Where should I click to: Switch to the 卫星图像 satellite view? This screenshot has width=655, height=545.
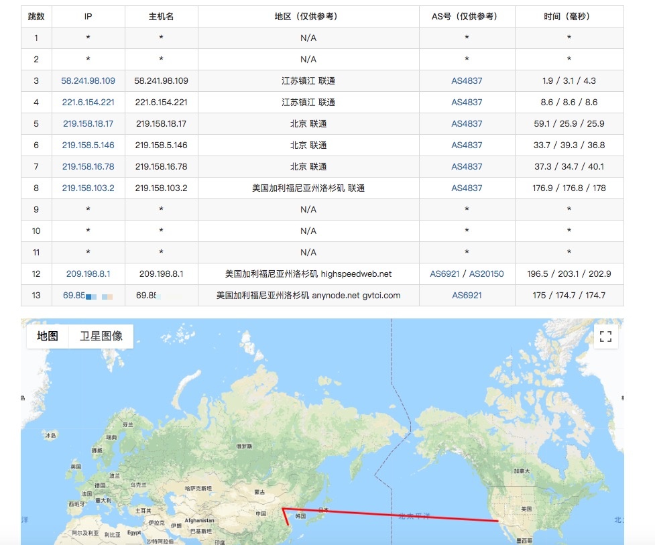[x=101, y=337]
